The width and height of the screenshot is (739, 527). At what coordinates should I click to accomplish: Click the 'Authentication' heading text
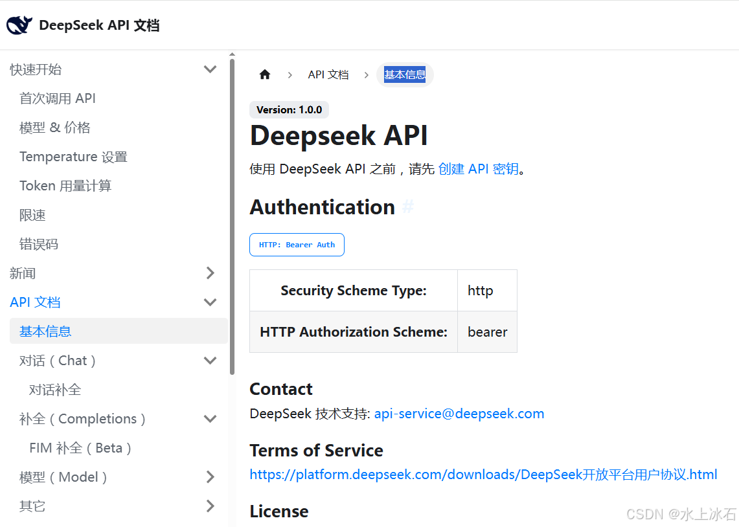(323, 207)
